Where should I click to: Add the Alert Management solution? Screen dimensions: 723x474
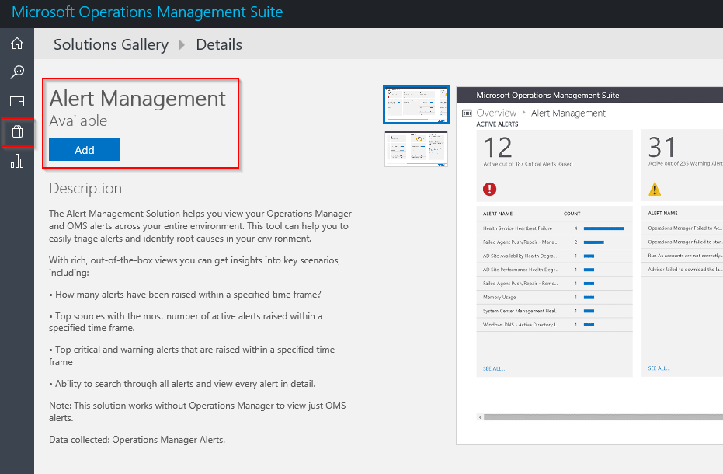point(85,149)
